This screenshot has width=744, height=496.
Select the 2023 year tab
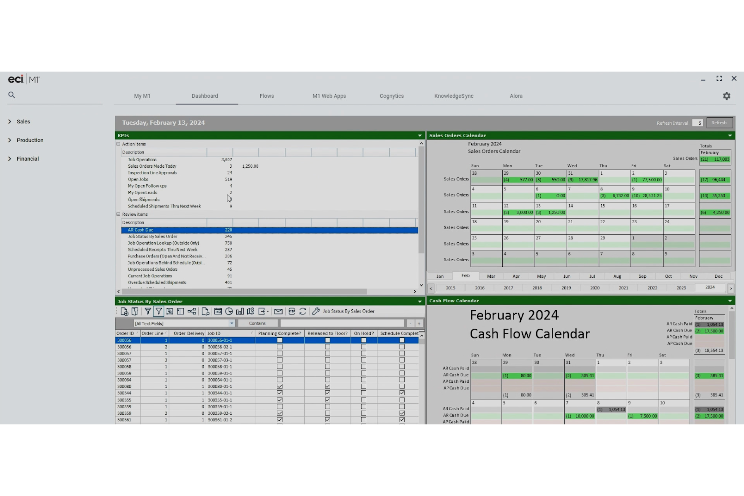tap(681, 288)
